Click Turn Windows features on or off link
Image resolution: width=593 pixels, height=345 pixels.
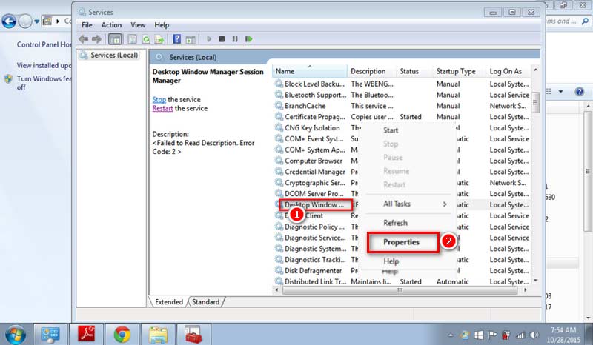(x=44, y=83)
